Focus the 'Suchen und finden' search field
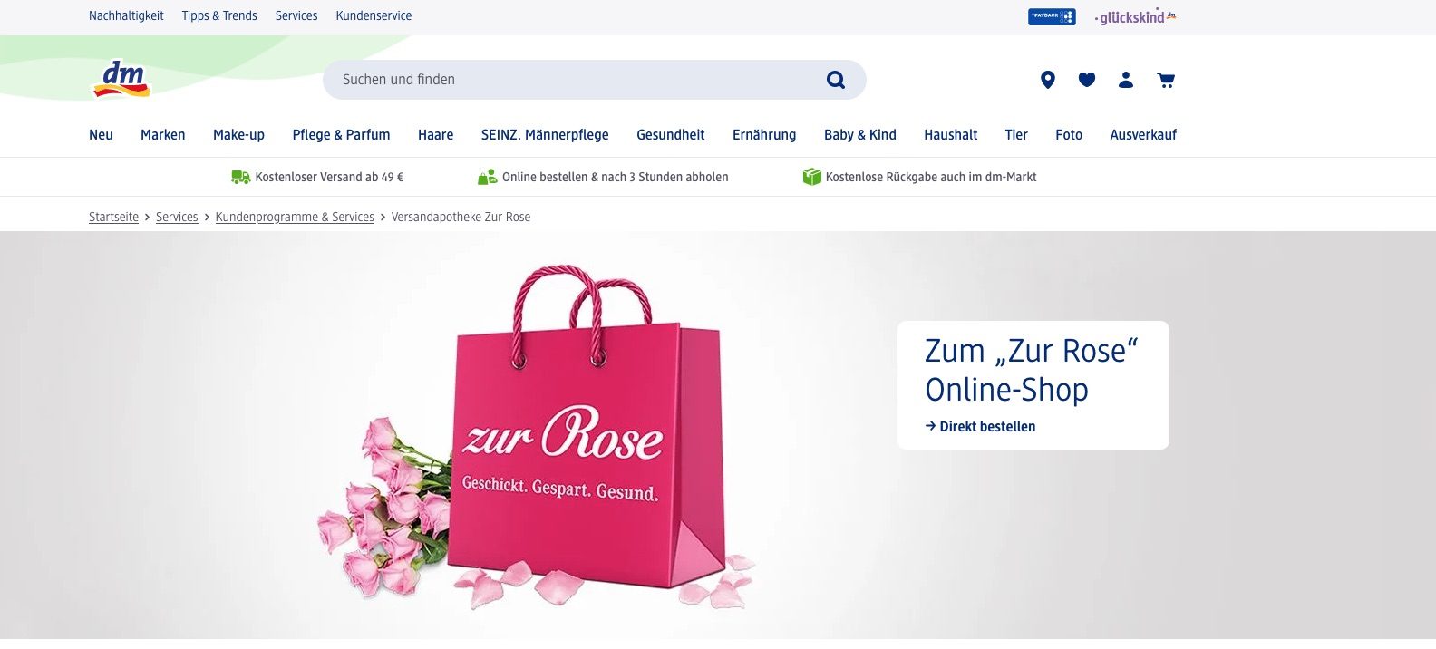Image resolution: width=1436 pixels, height=649 pixels. [595, 80]
